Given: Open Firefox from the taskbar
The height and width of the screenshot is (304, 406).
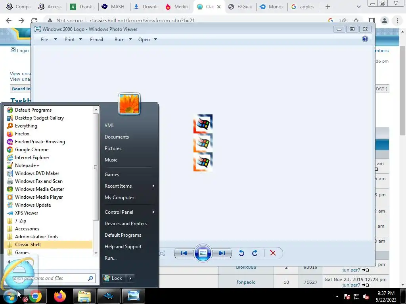Looking at the screenshot, I should (60, 296).
